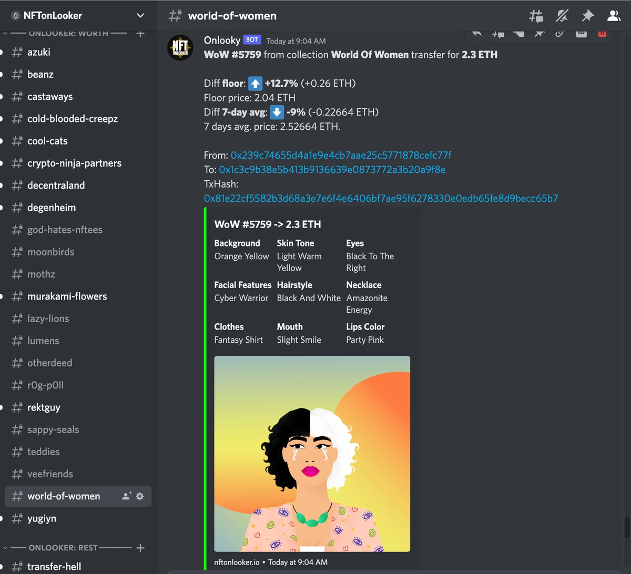This screenshot has height=574, width=631.
Task: Open the From wallet address link
Action: [341, 155]
